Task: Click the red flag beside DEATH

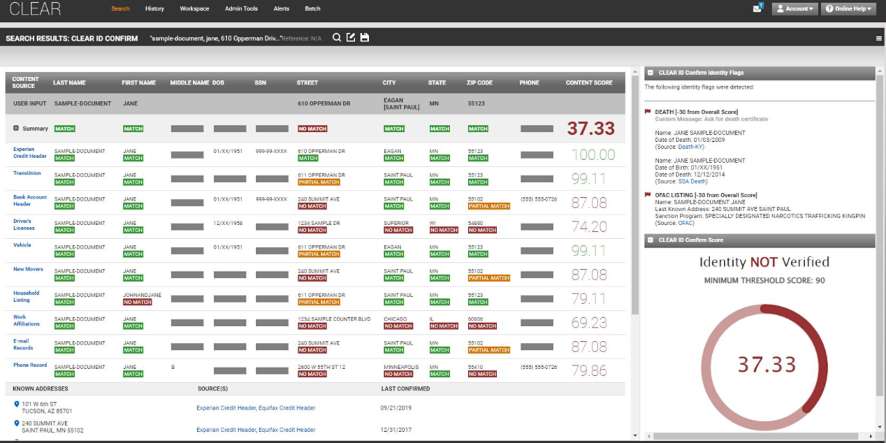Action: pyautogui.click(x=648, y=111)
